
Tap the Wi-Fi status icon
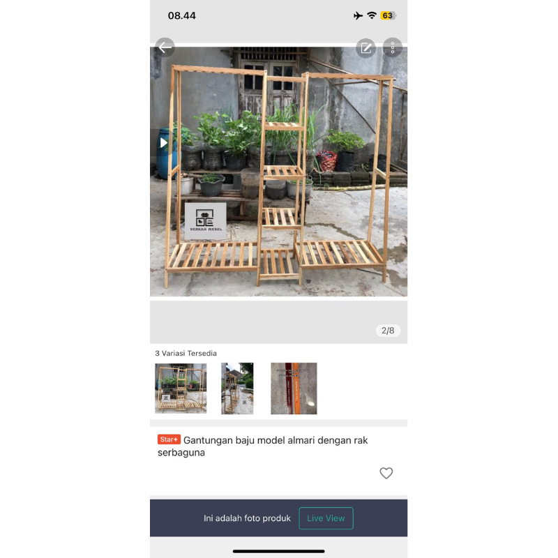[x=372, y=15]
